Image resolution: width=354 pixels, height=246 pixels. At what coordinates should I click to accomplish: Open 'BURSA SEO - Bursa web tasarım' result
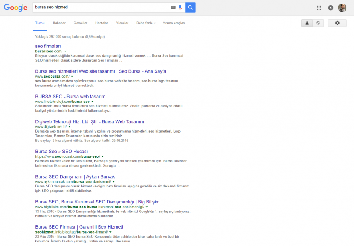(70, 97)
